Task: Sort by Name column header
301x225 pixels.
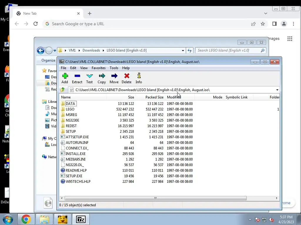Action: (x=83, y=97)
